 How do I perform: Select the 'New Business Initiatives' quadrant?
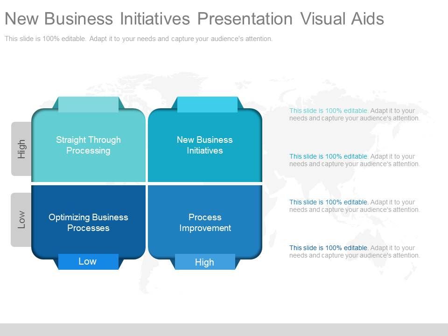(x=205, y=145)
